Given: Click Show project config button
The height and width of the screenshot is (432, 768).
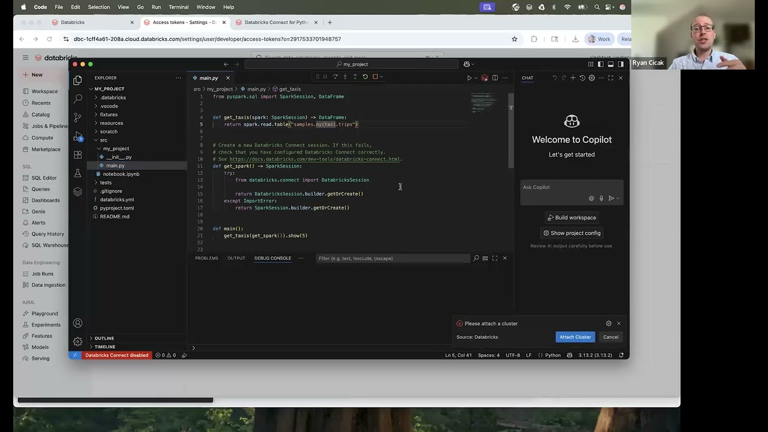Looking at the screenshot, I should pos(572,233).
